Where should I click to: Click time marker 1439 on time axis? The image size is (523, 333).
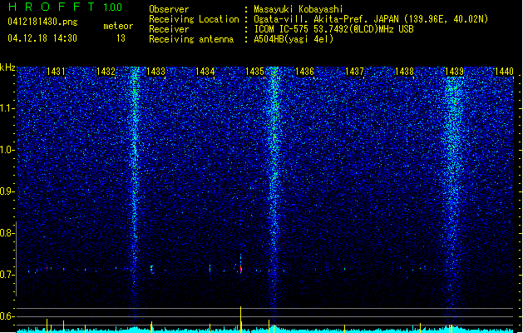pos(454,71)
